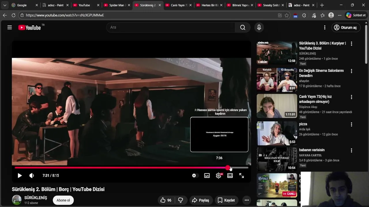This screenshot has width=369, height=207.
Task: Open Sürükleniş 3. Bölüm video thumbnail
Action: click(277, 52)
